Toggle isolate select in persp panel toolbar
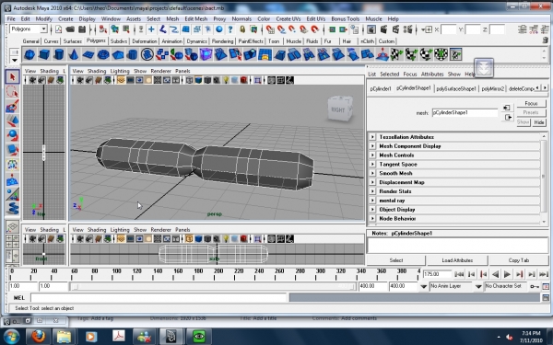 [257, 80]
